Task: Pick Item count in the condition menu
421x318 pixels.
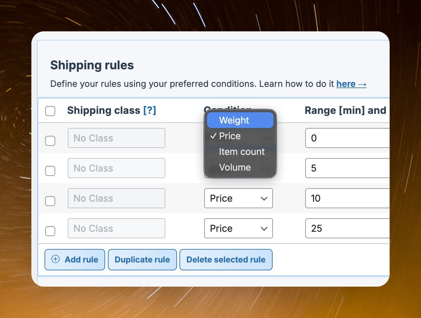Action: click(x=242, y=152)
